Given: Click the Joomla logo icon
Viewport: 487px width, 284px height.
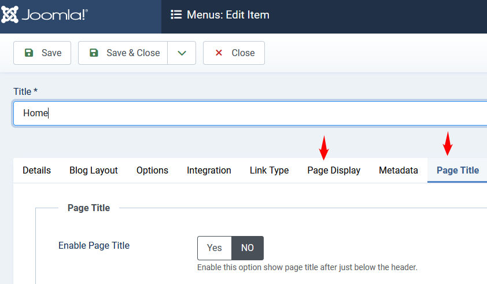Looking at the screenshot, I should (10, 15).
